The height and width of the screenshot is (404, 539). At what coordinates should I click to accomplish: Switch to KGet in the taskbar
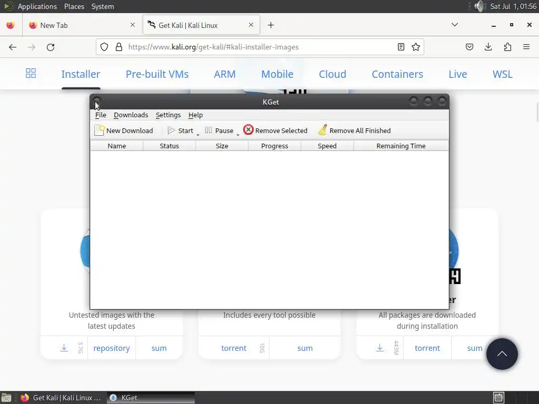(151, 398)
